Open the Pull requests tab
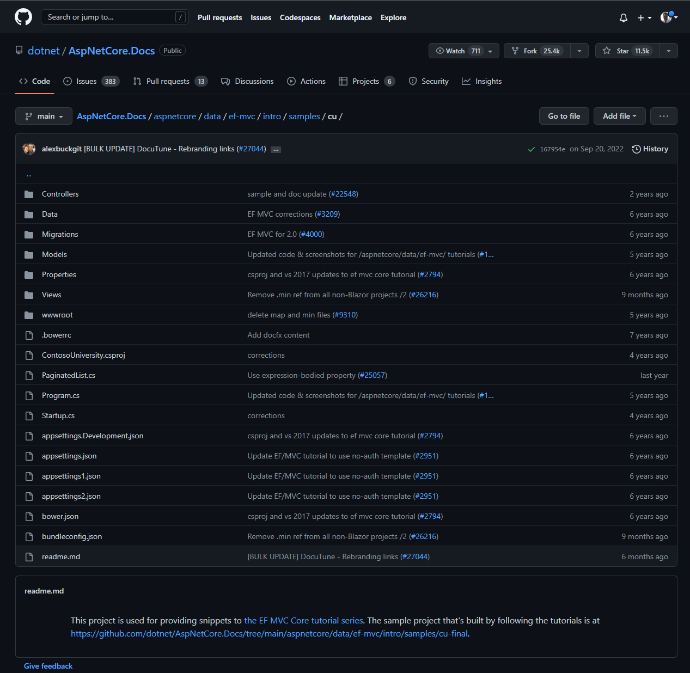Viewport: 690px width, 673px height. pos(170,81)
